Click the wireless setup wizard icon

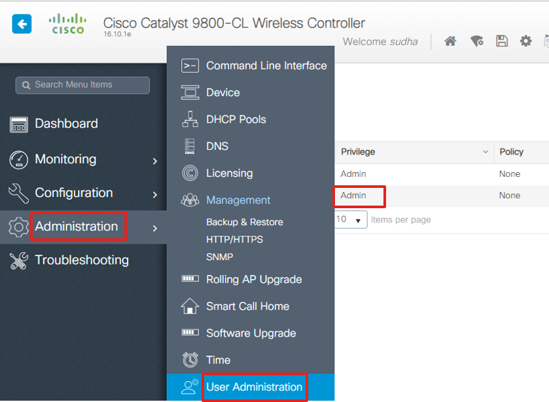click(x=476, y=41)
